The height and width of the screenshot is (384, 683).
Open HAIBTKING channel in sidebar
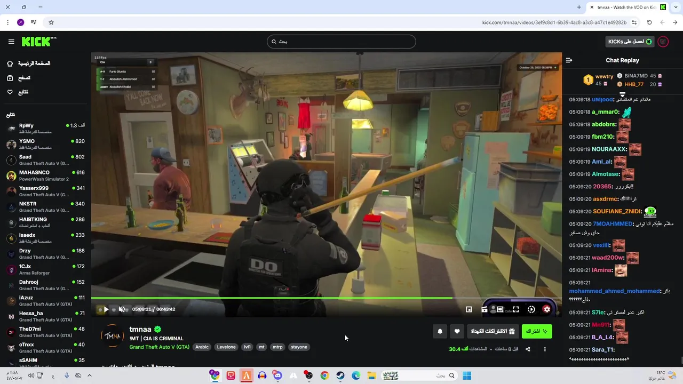pos(45,222)
